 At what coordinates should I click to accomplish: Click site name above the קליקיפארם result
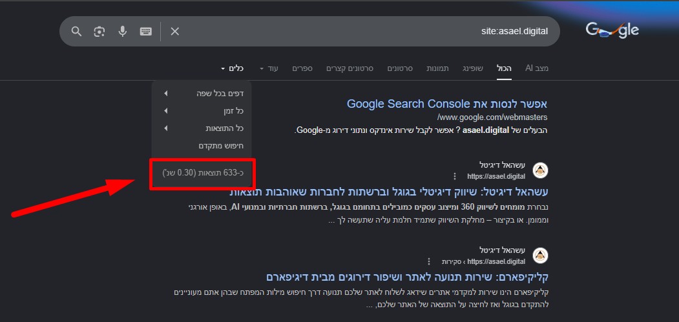pyautogui.click(x=503, y=250)
